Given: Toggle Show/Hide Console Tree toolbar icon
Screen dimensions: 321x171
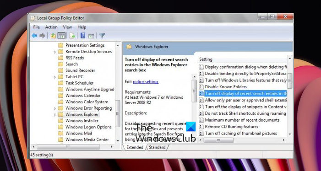Looking at the screenshot, I should point(61,36).
